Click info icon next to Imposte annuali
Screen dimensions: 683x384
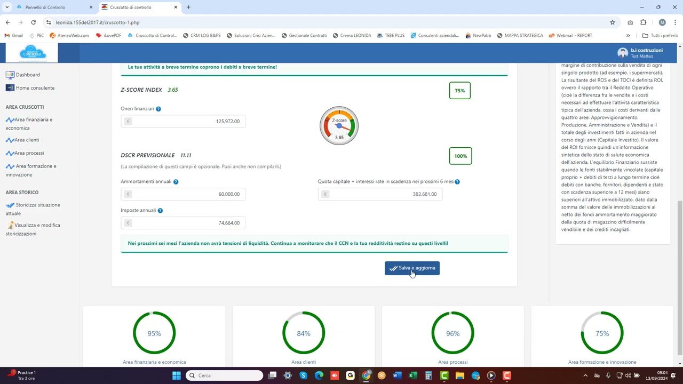(160, 211)
